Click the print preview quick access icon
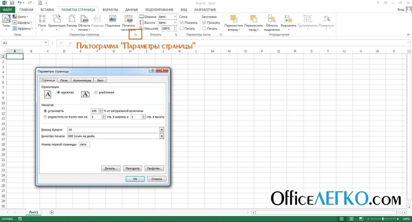 pyautogui.click(x=40, y=3)
